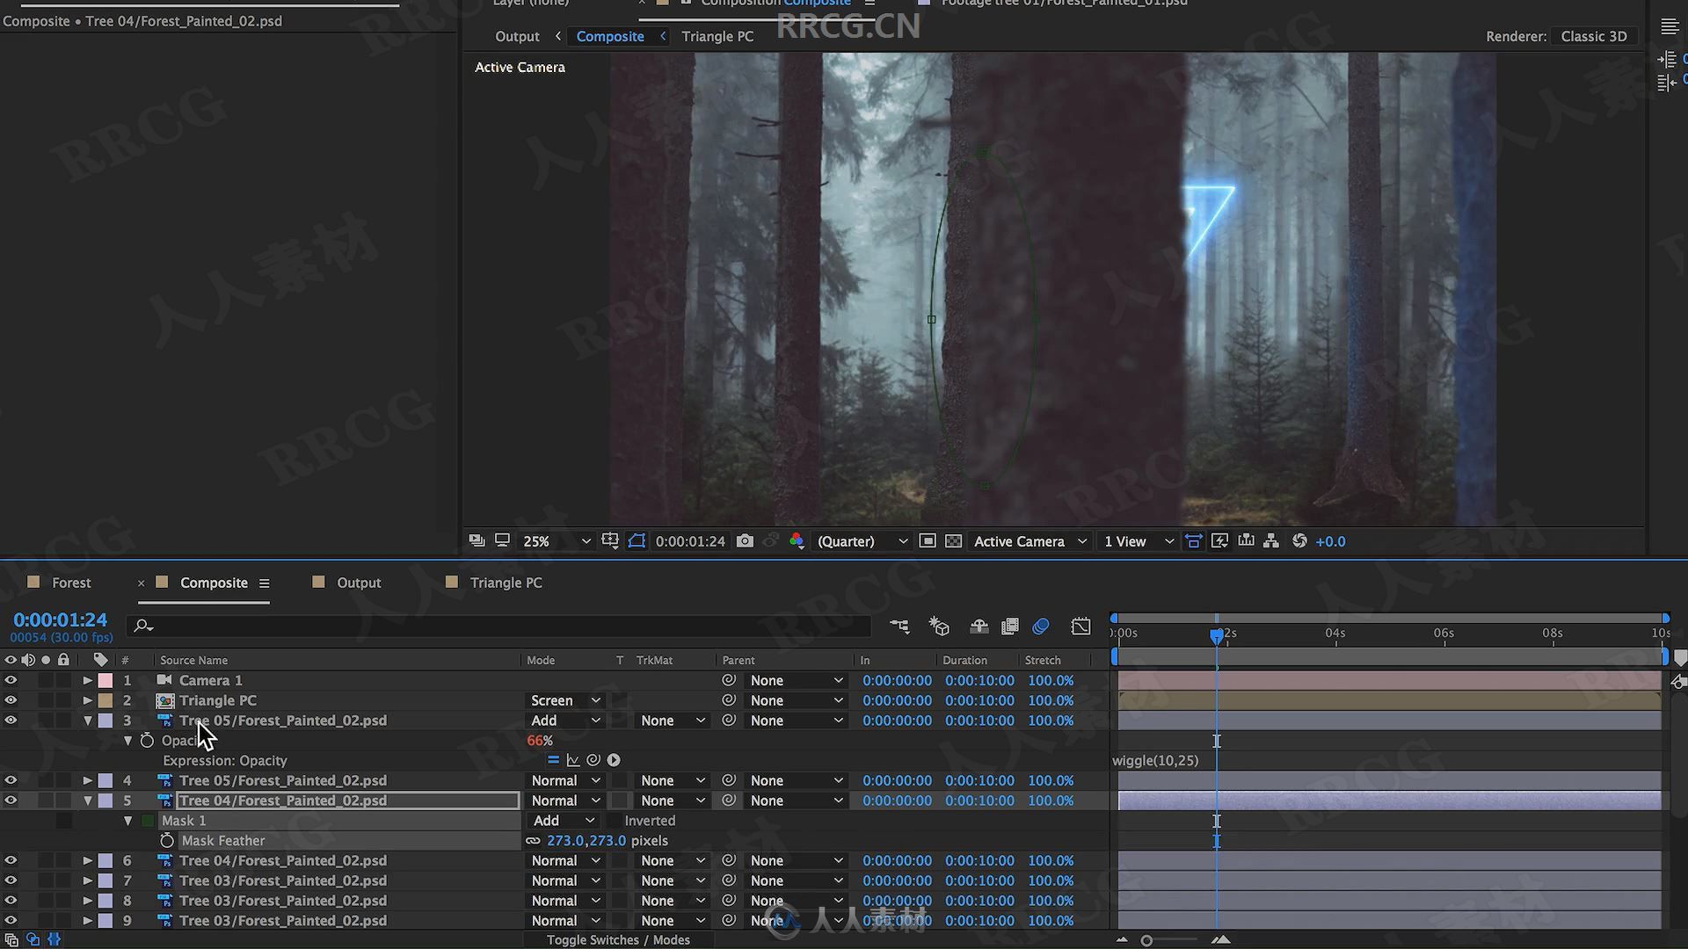Drag the current time indicator at 1:24
This screenshot has width=1688, height=949.
(x=1215, y=633)
